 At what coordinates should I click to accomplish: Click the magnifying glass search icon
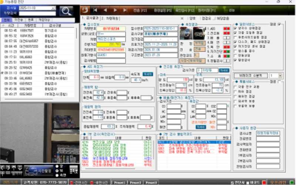point(66,11)
